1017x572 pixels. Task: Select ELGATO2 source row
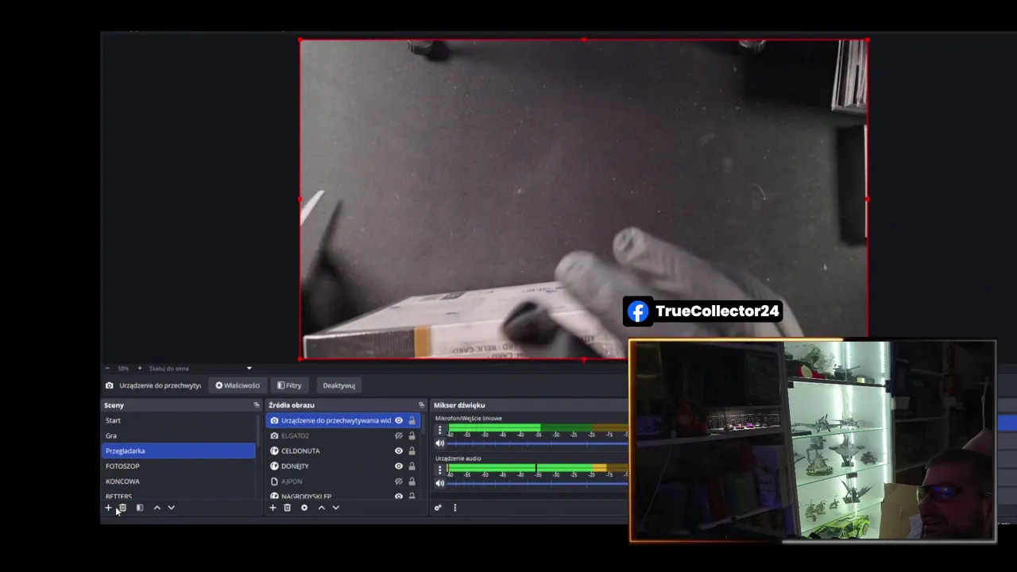coord(342,435)
